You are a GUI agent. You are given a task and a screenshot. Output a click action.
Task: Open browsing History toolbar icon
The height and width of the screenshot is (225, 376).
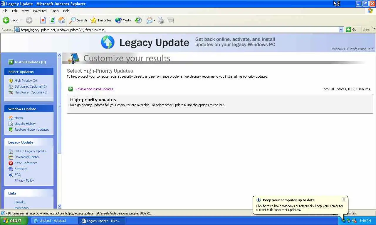pyautogui.click(x=138, y=20)
